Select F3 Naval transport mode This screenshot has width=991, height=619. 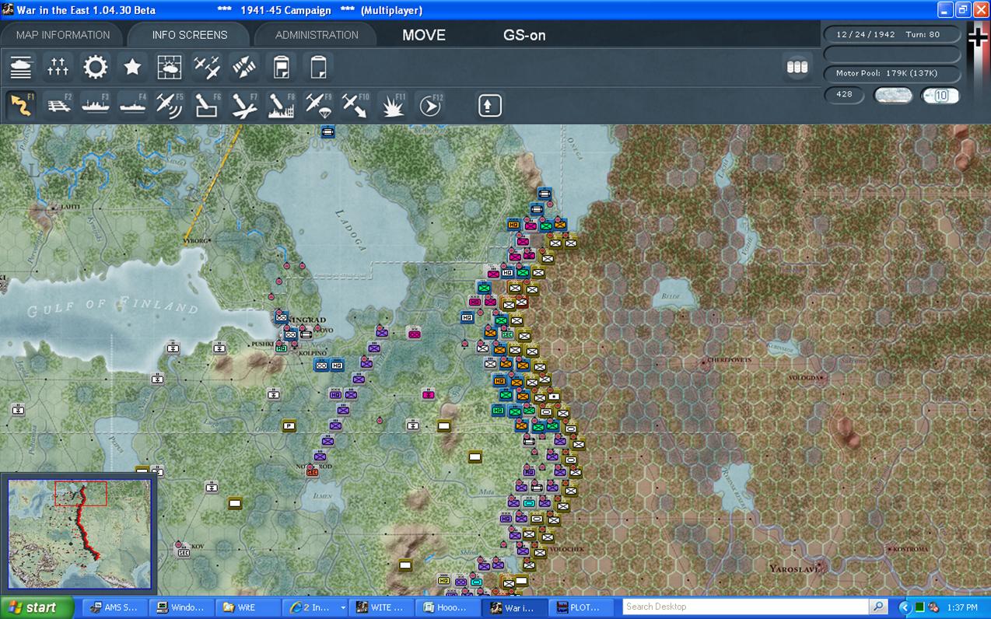[x=96, y=105]
